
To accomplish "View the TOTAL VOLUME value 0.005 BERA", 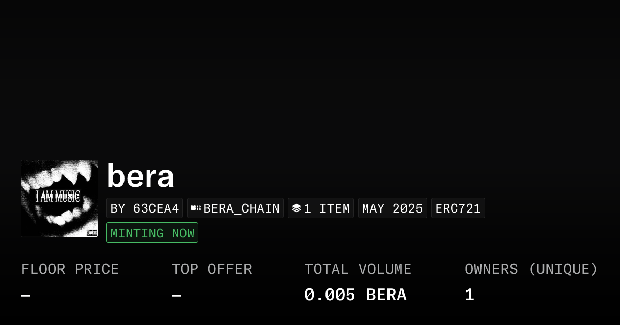I will [355, 294].
